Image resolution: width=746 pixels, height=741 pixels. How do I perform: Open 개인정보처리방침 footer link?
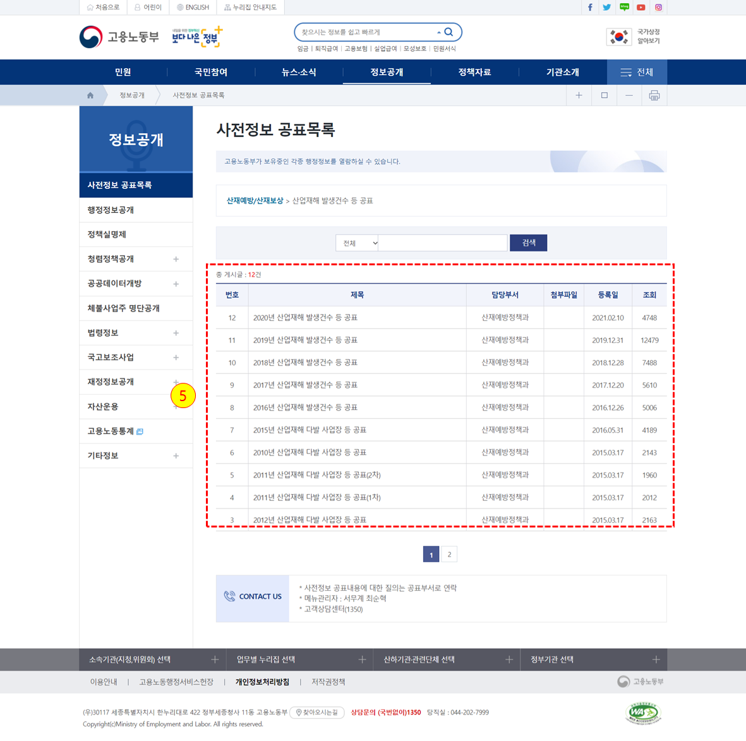(262, 682)
